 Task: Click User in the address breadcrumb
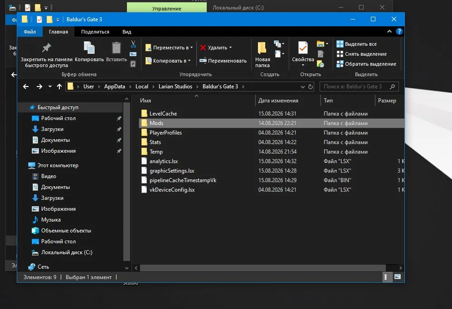pyautogui.click(x=88, y=87)
